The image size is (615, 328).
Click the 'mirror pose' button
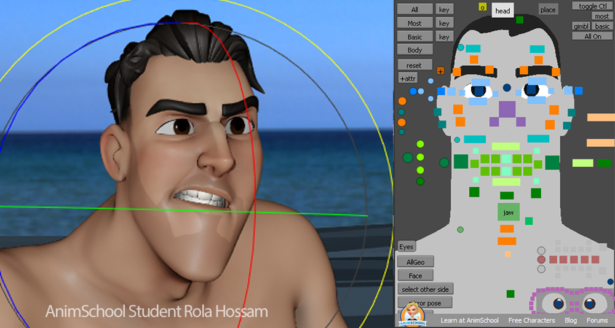(x=425, y=303)
